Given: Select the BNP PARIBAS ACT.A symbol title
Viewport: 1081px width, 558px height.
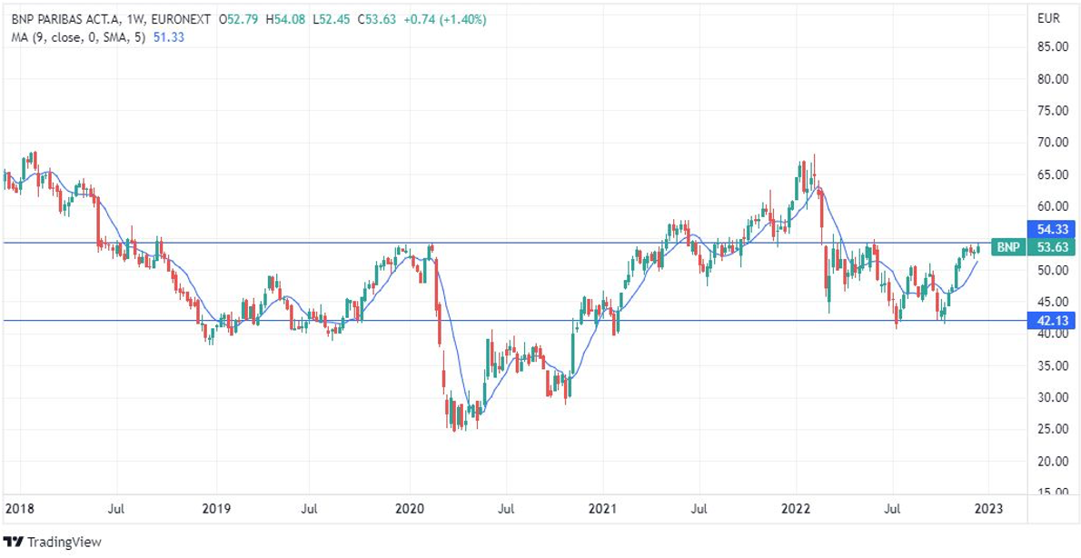Looking at the screenshot, I should (67, 17).
